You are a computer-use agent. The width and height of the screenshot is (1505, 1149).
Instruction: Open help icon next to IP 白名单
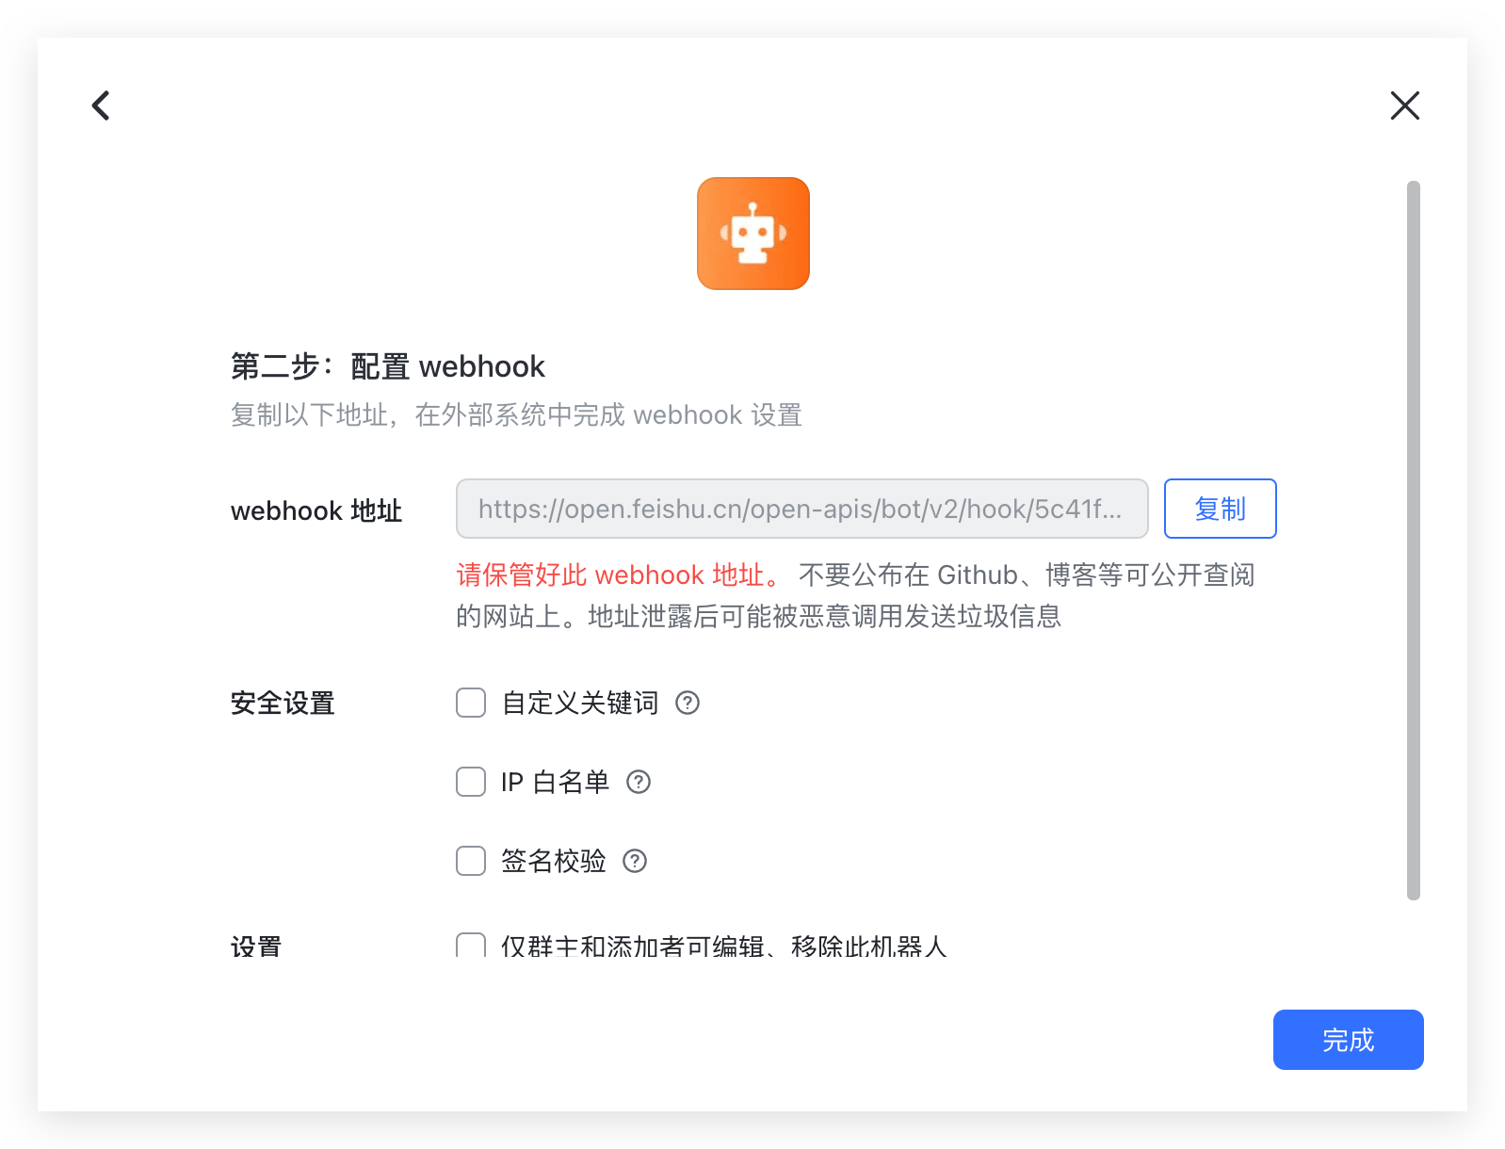tap(639, 782)
